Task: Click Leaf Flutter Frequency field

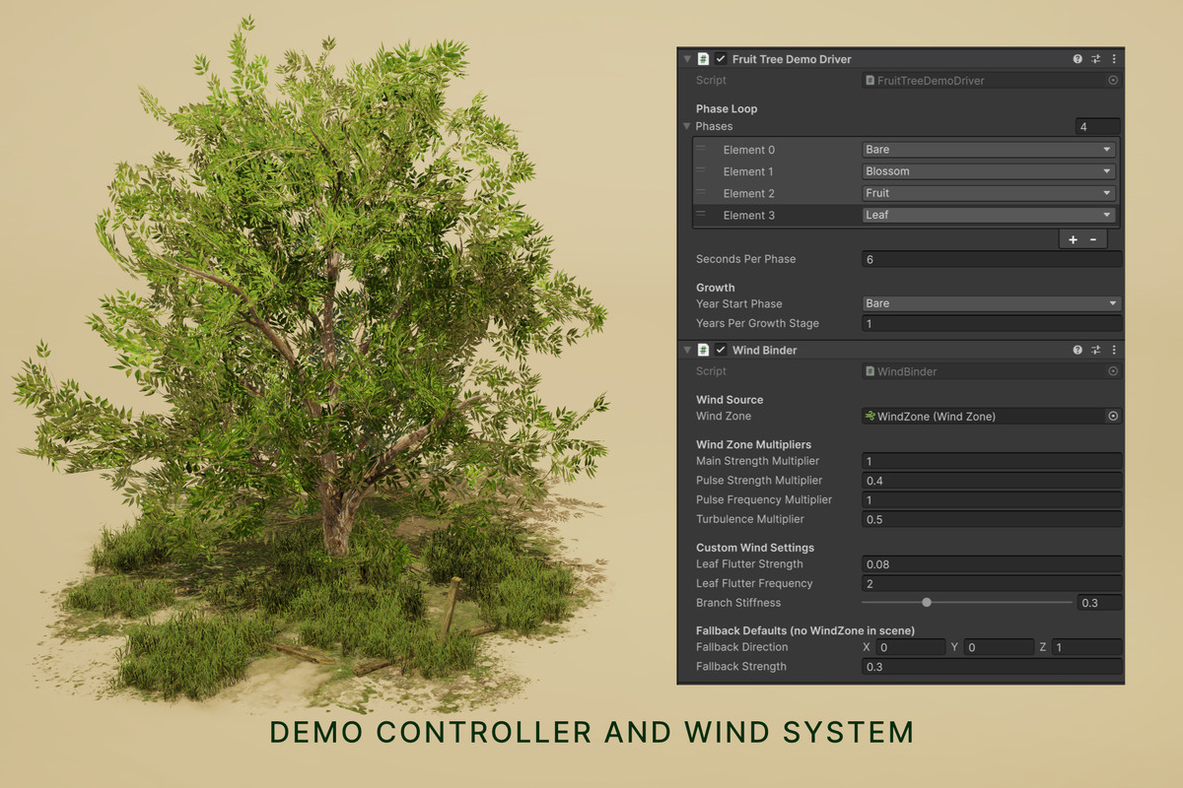Action: point(992,583)
